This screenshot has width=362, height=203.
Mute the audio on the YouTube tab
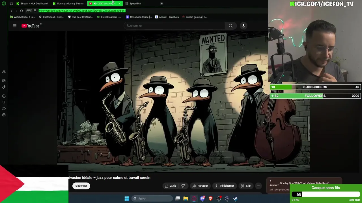coord(95,3)
